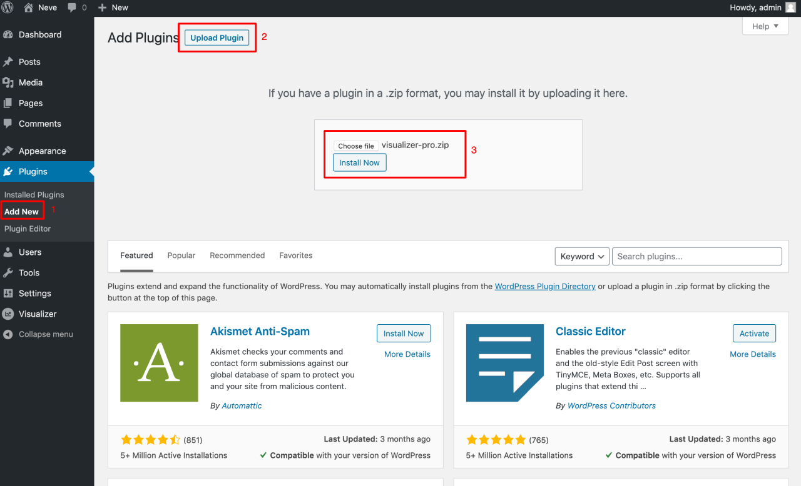Click the Posts pin icon
801x486 pixels.
point(8,62)
